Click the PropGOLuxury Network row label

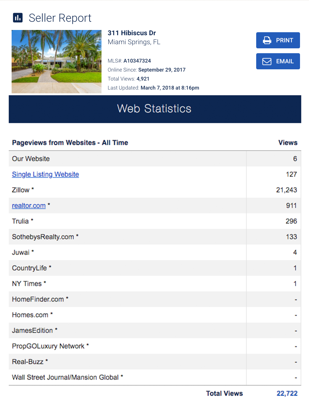[x=50, y=346]
